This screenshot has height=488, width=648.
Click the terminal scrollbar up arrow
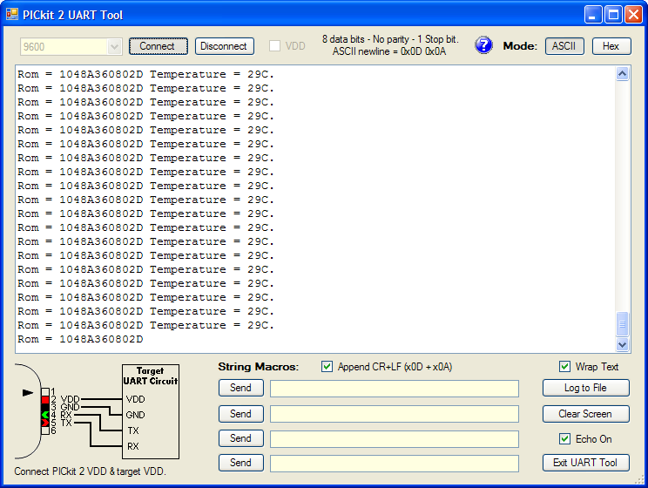(x=623, y=74)
